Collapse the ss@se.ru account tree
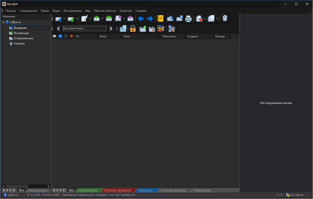 pyautogui.click(x=4, y=22)
